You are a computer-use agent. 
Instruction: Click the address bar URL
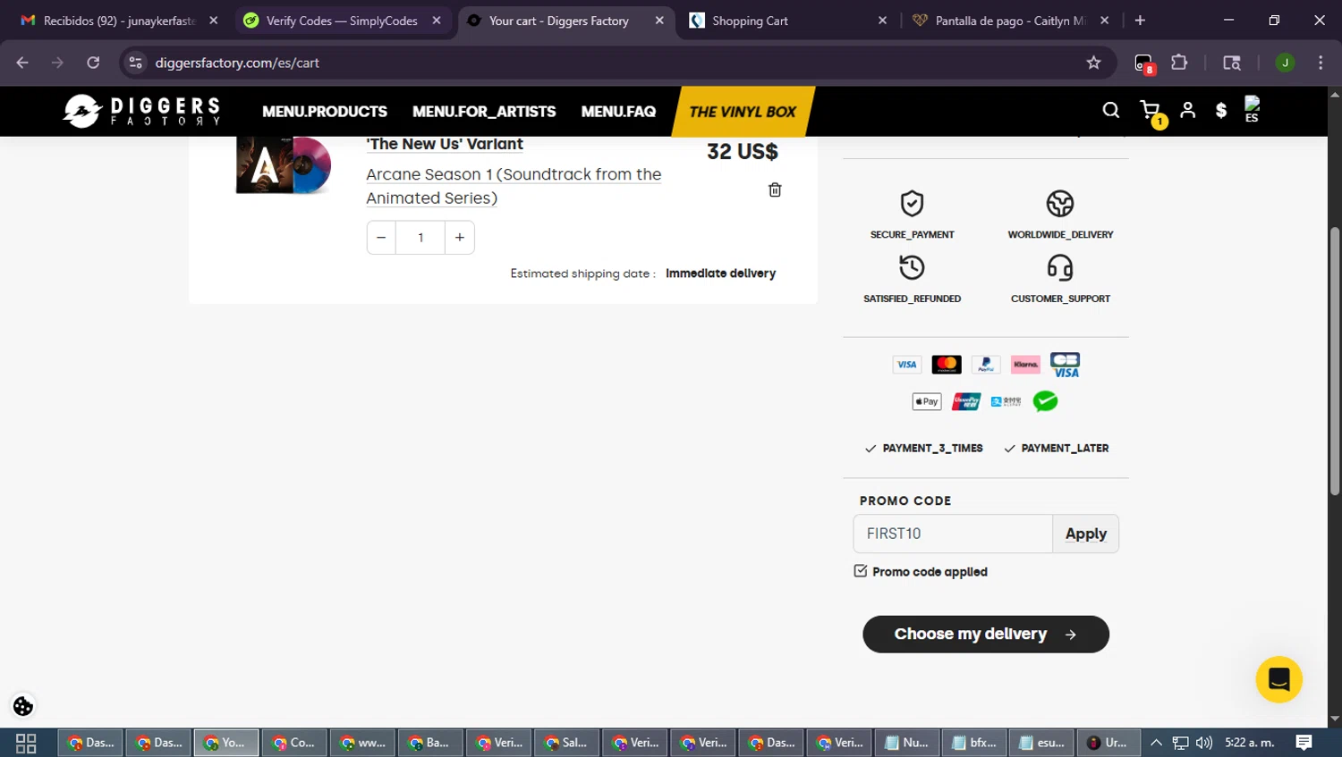[x=237, y=63]
